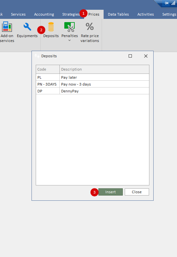Viewport: 177px width, 257px height.
Task: Open the Data Tables tab
Action: pyautogui.click(x=118, y=14)
